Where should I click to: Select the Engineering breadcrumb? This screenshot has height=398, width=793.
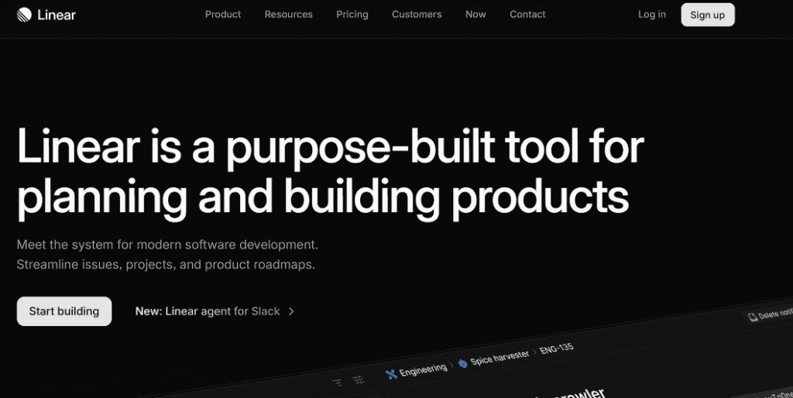423,369
